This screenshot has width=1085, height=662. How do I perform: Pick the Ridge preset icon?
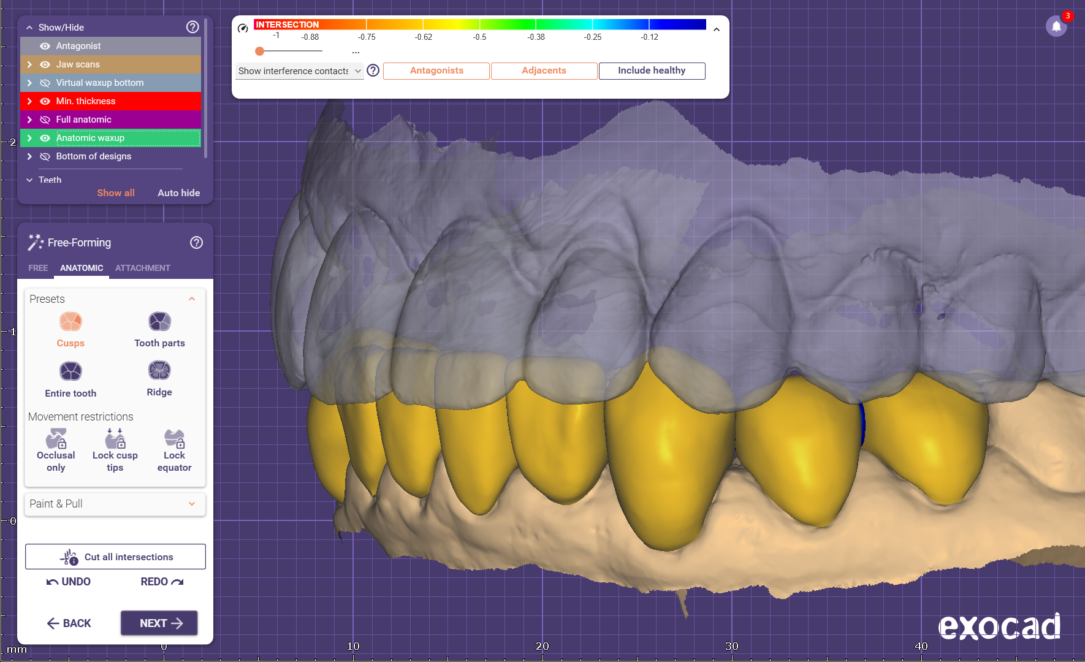[159, 371]
